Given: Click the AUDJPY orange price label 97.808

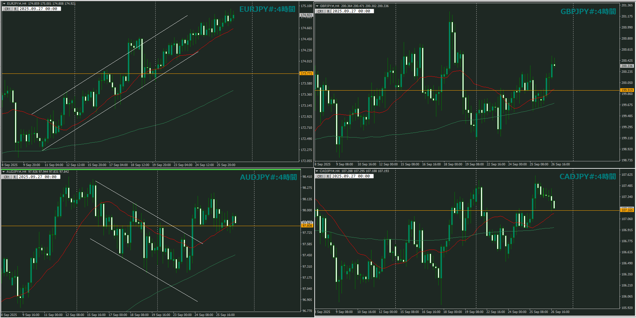Looking at the screenshot, I should [x=307, y=226].
